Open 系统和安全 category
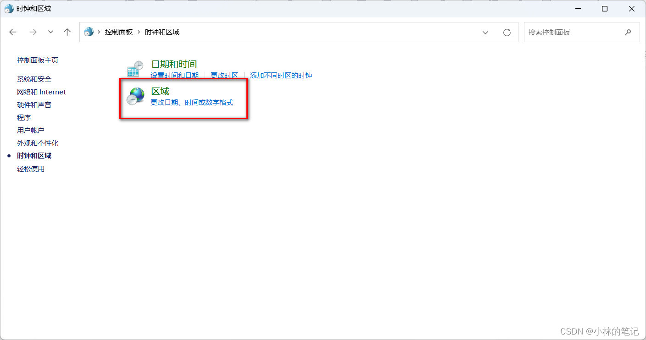This screenshot has width=646, height=340. click(x=34, y=79)
